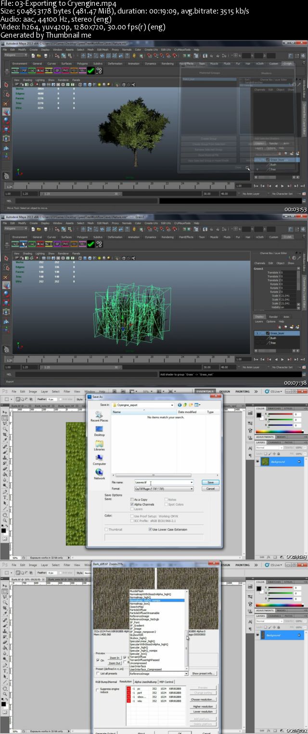Open the ReferenceImage preset dropdown
Viewport: 308px width, 734px height.
186,673
